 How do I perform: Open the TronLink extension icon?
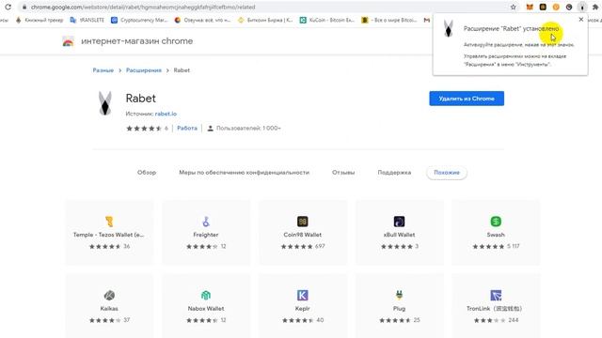click(496, 295)
